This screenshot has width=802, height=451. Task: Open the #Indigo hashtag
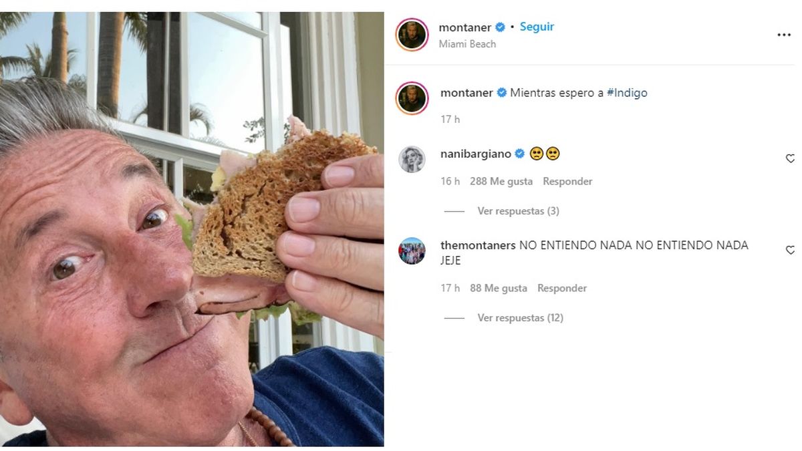pyautogui.click(x=627, y=93)
